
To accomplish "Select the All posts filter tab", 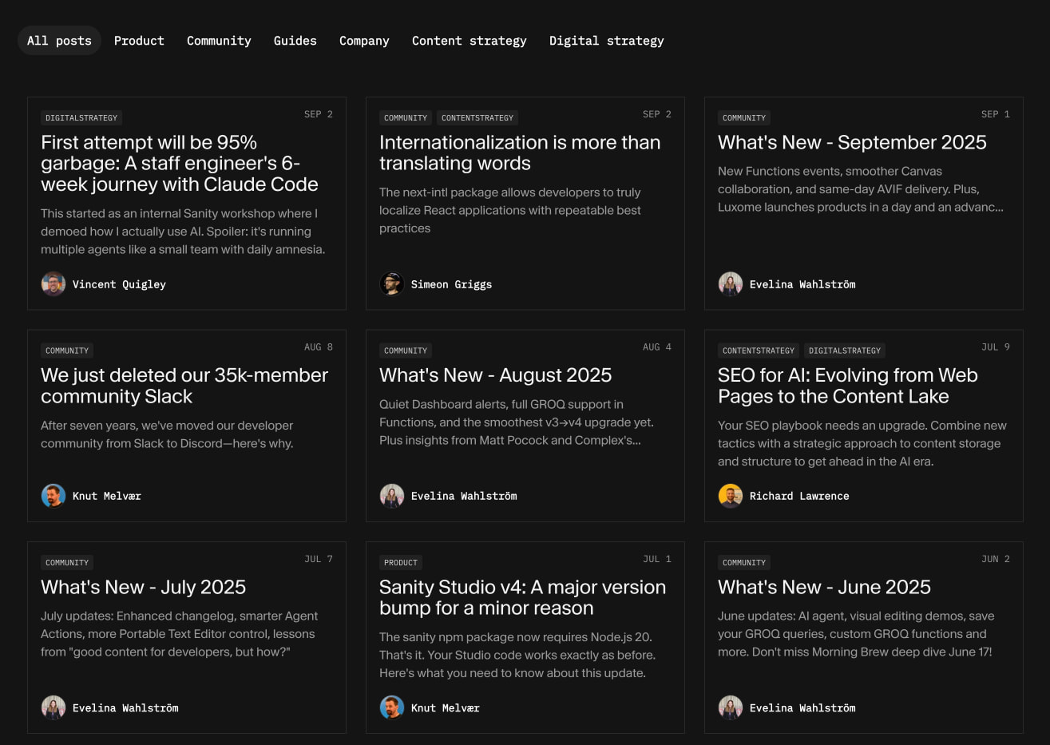I will (59, 41).
